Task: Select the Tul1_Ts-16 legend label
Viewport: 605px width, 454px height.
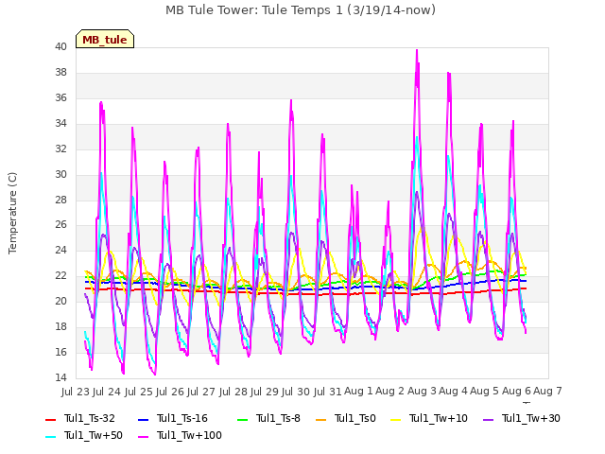Action: pyautogui.click(x=182, y=418)
